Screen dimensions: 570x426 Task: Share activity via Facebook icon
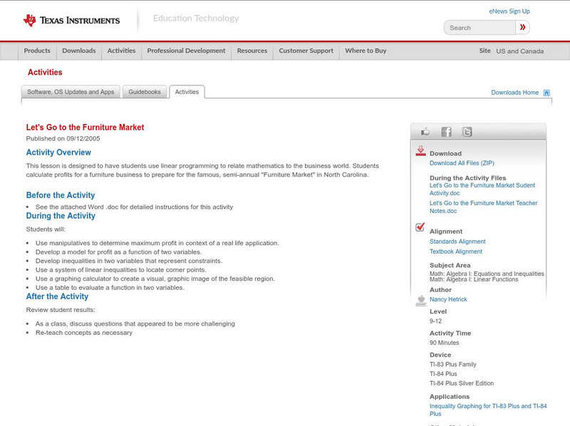446,132
